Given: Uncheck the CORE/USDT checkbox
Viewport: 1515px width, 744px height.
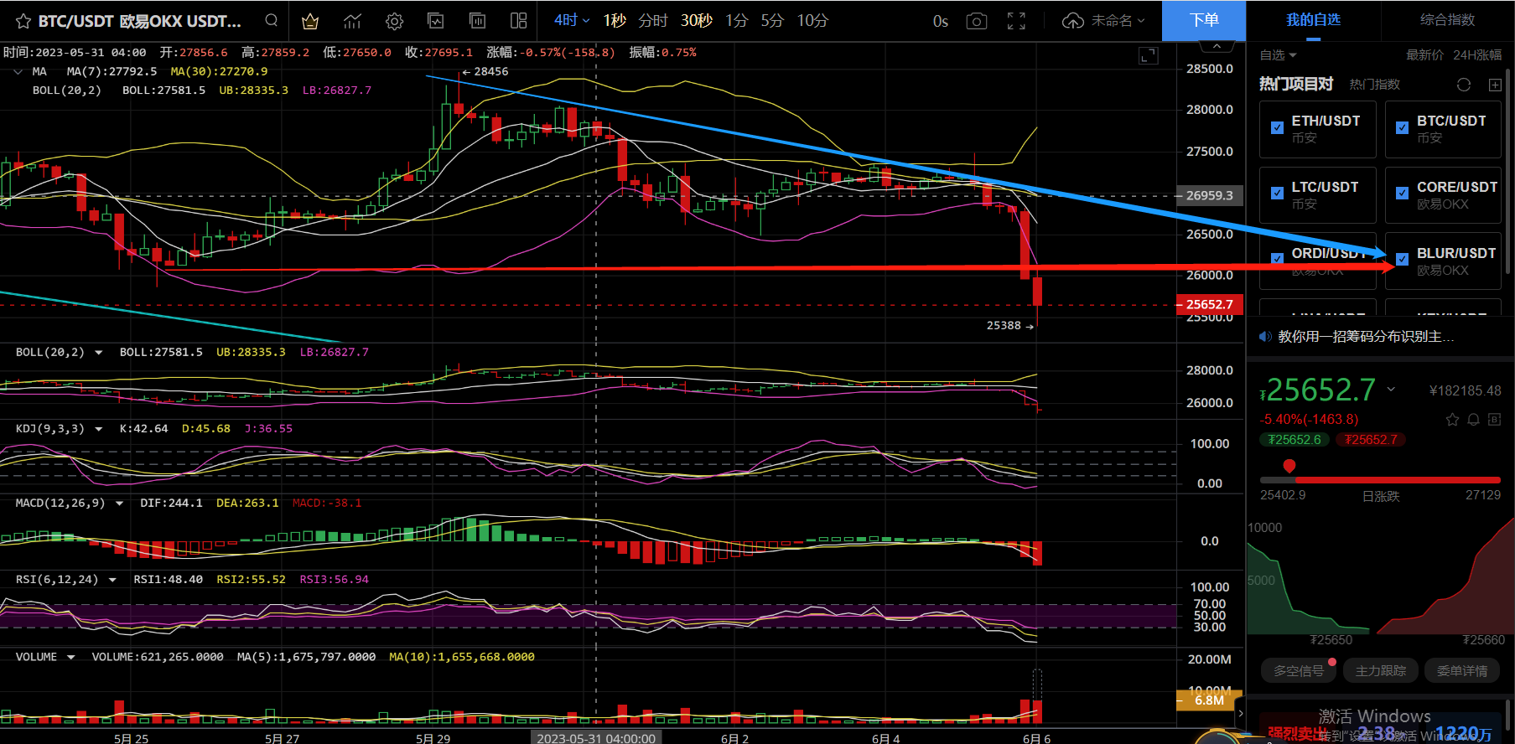Looking at the screenshot, I should (x=1402, y=194).
